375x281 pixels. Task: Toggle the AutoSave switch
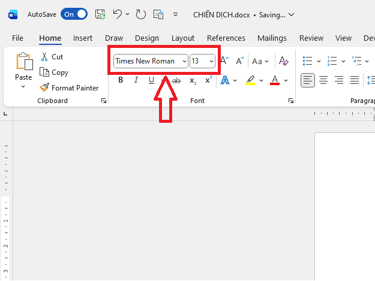click(74, 14)
